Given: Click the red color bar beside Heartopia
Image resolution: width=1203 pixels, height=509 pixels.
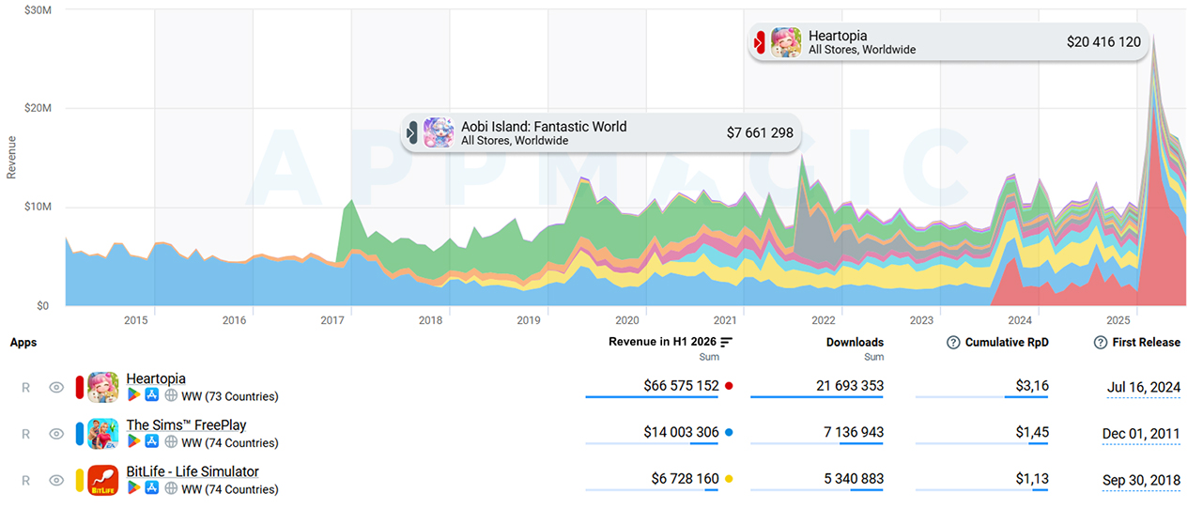Looking at the screenshot, I should tap(79, 387).
